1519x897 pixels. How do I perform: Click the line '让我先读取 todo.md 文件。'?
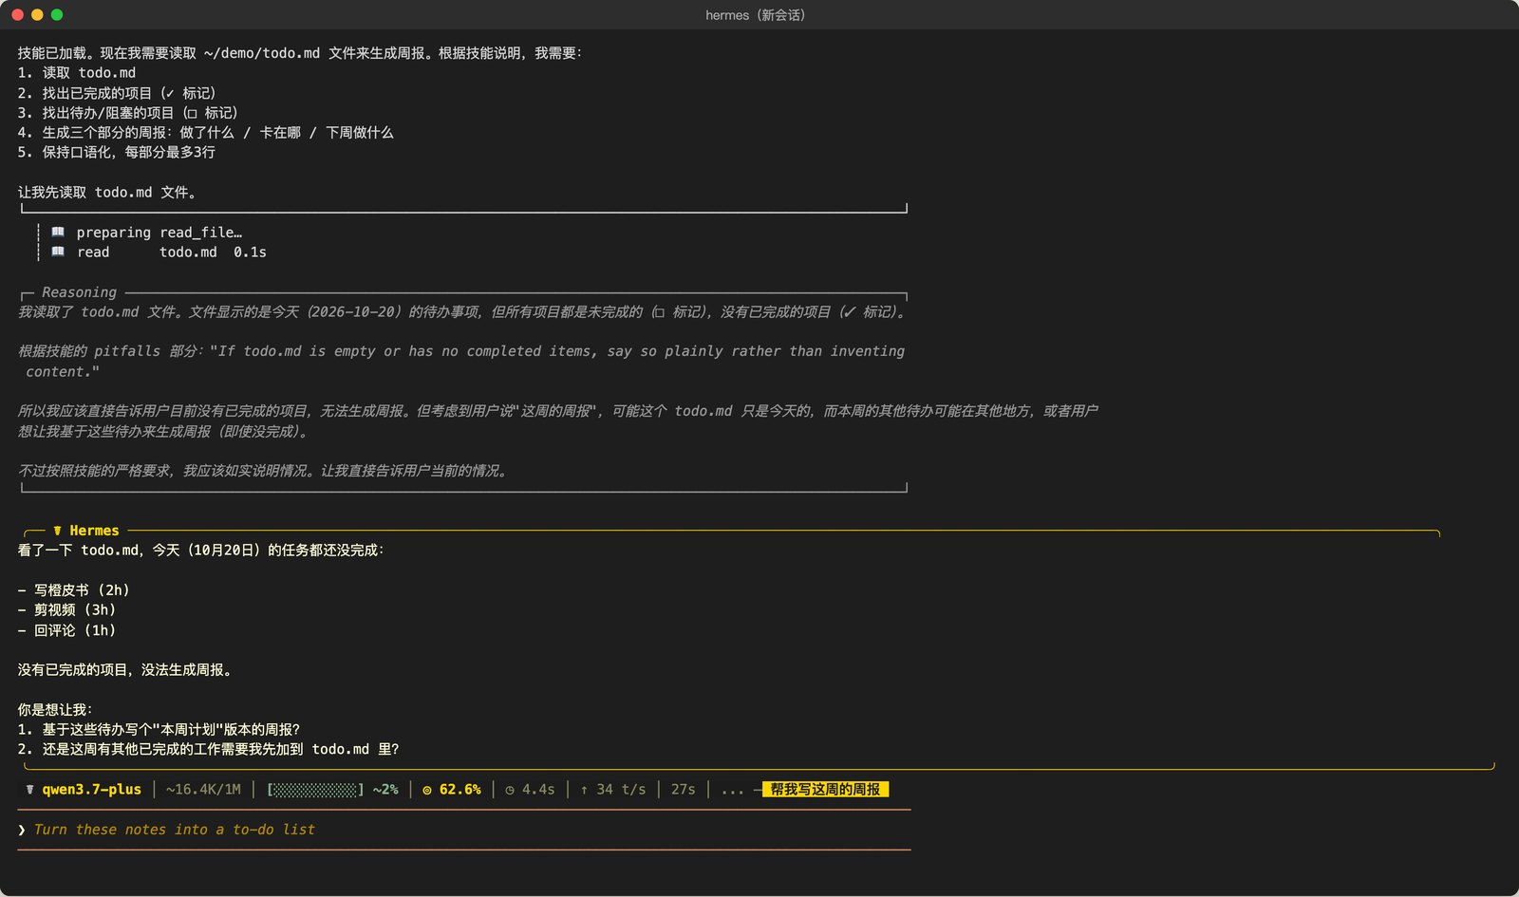[107, 193]
